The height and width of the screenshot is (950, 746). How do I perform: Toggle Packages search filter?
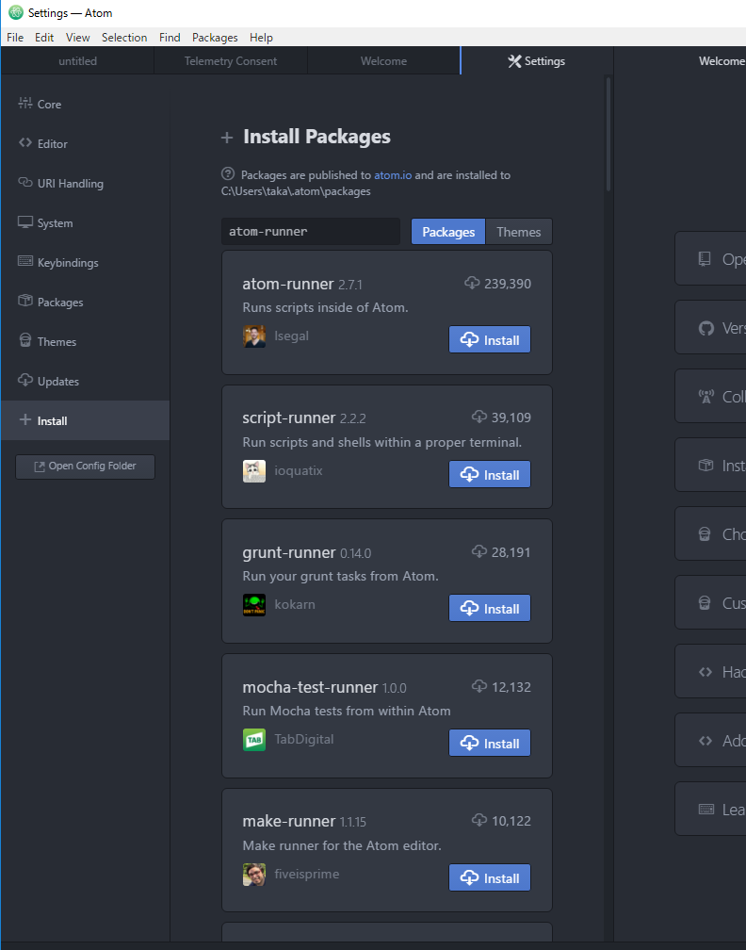(x=448, y=232)
